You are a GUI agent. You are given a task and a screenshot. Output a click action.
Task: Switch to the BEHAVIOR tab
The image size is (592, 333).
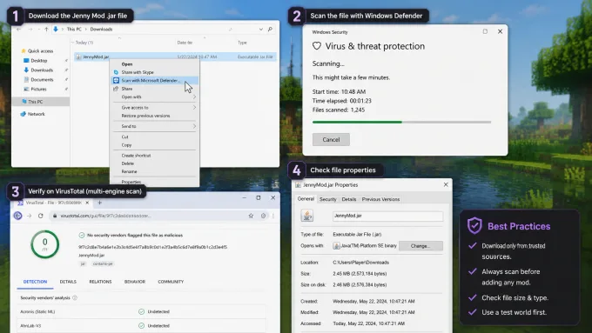click(135, 282)
